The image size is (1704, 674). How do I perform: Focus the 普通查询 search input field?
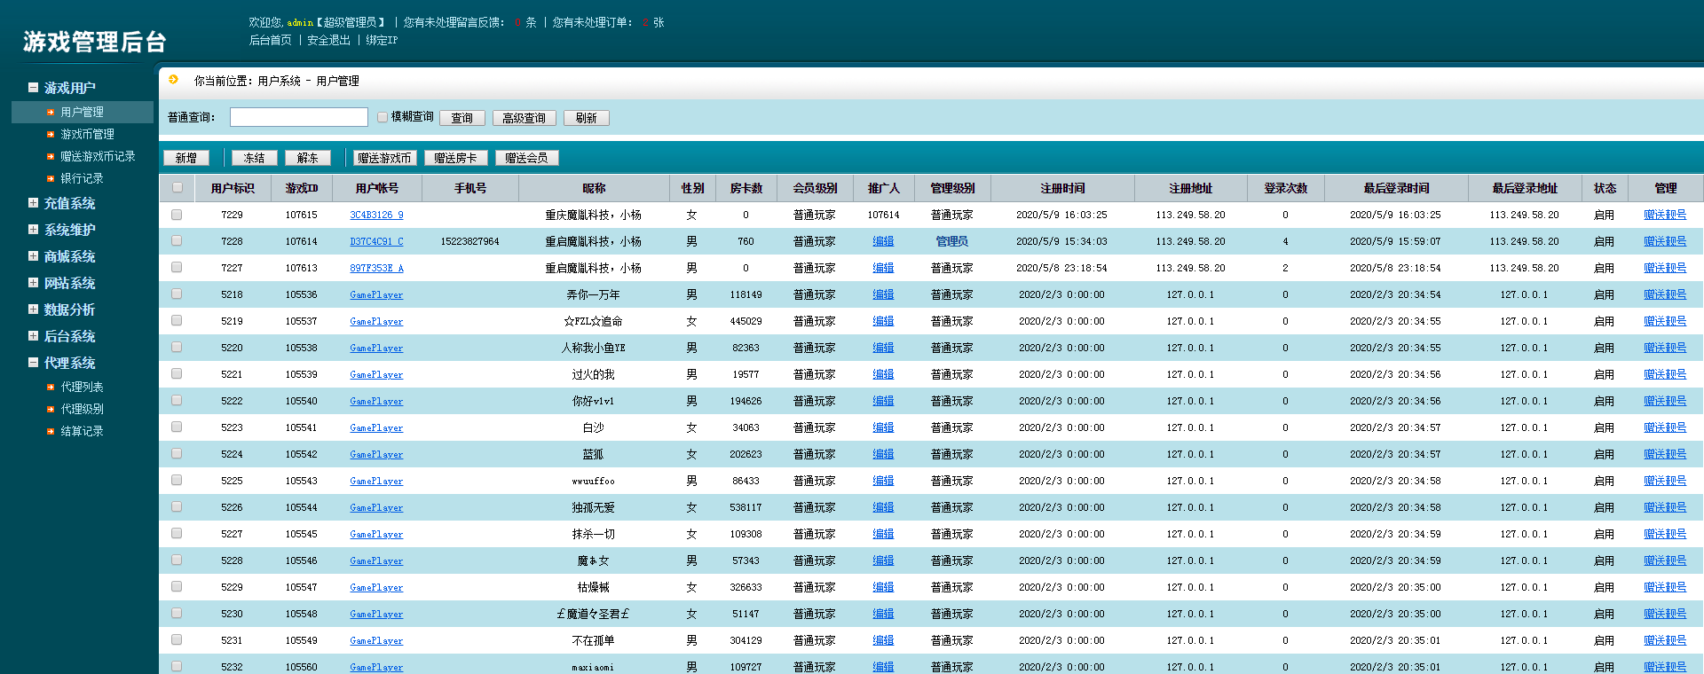point(298,117)
